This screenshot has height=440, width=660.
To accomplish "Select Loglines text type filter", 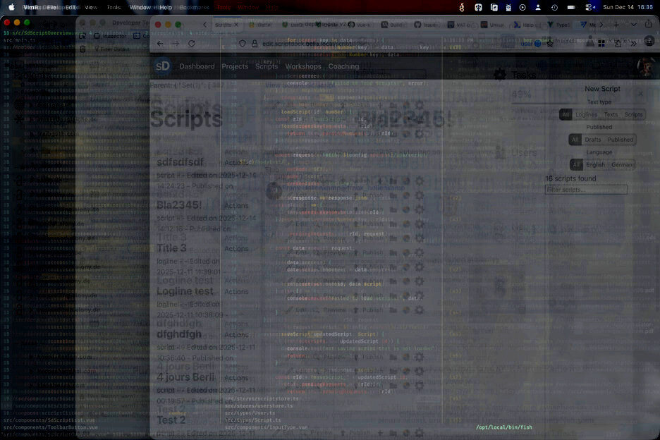I will pos(586,115).
